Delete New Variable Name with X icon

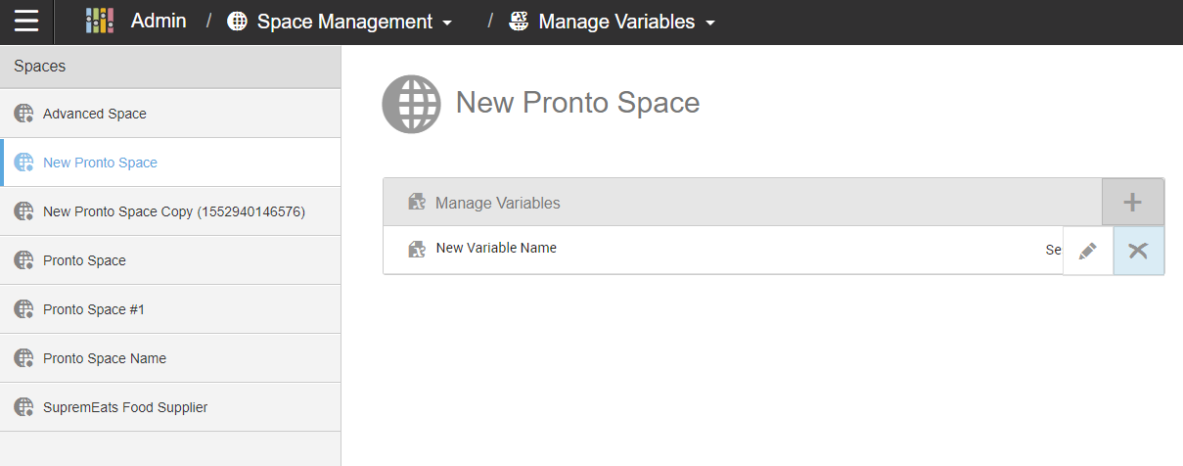click(1138, 252)
